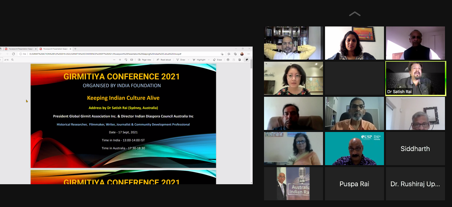
Task: Add this page to favorites
Action: [222, 54]
